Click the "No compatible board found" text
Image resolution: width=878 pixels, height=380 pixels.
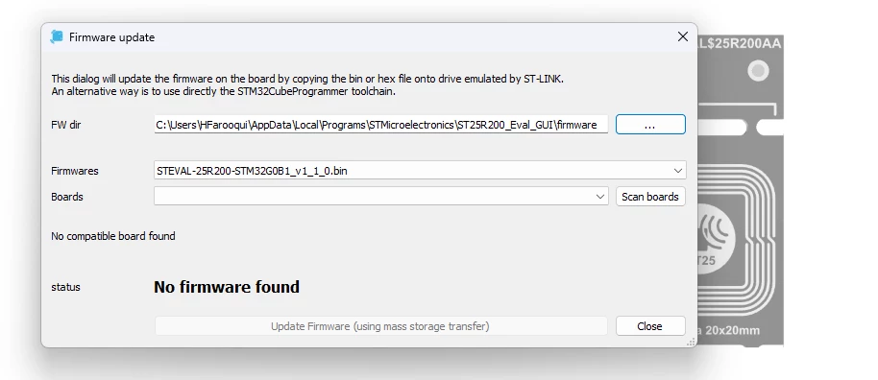tap(113, 236)
